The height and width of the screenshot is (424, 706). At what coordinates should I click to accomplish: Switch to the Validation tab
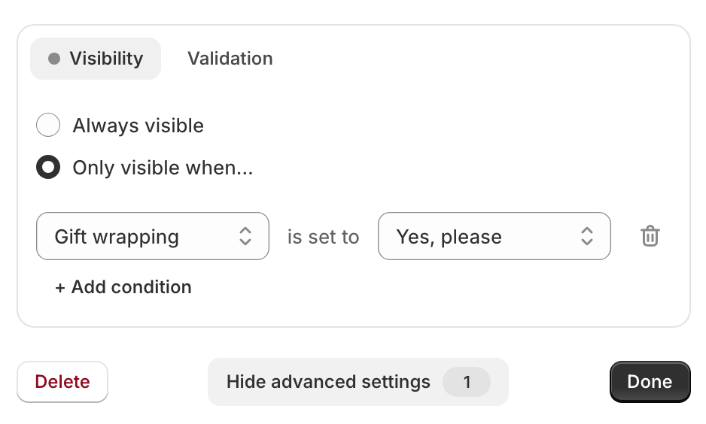point(230,59)
